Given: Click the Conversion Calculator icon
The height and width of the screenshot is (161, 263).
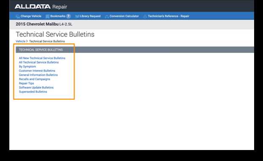Looking at the screenshot, I should tap(107, 16).
